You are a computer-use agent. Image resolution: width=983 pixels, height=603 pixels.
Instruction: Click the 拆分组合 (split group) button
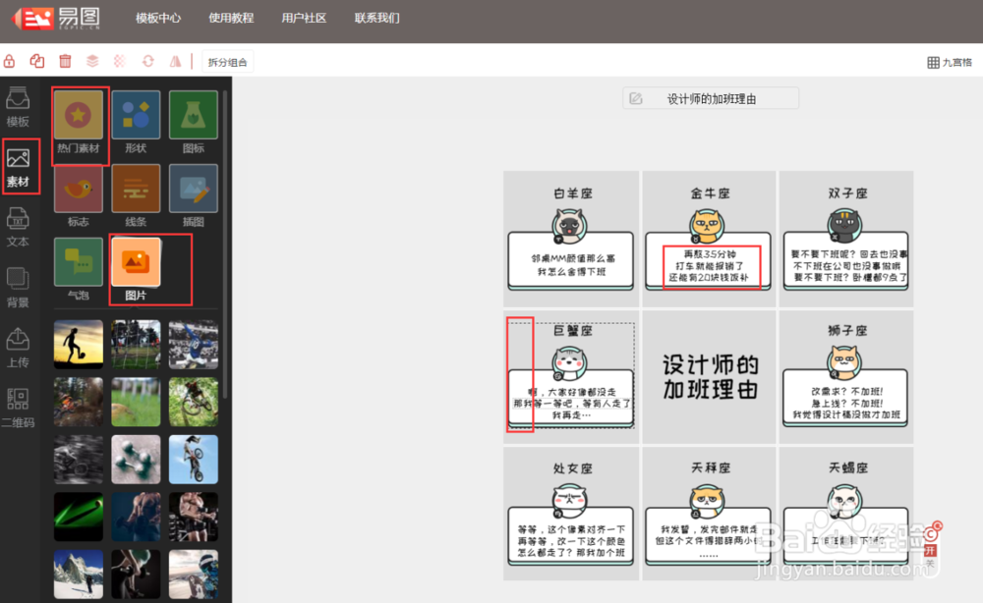(x=227, y=60)
